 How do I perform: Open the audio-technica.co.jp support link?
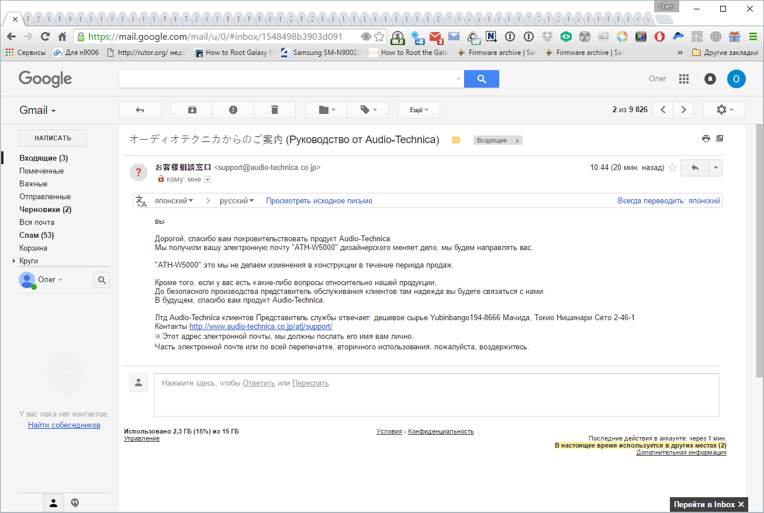pyautogui.click(x=261, y=326)
